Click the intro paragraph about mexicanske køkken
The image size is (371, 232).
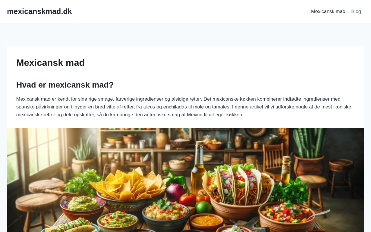(x=184, y=107)
